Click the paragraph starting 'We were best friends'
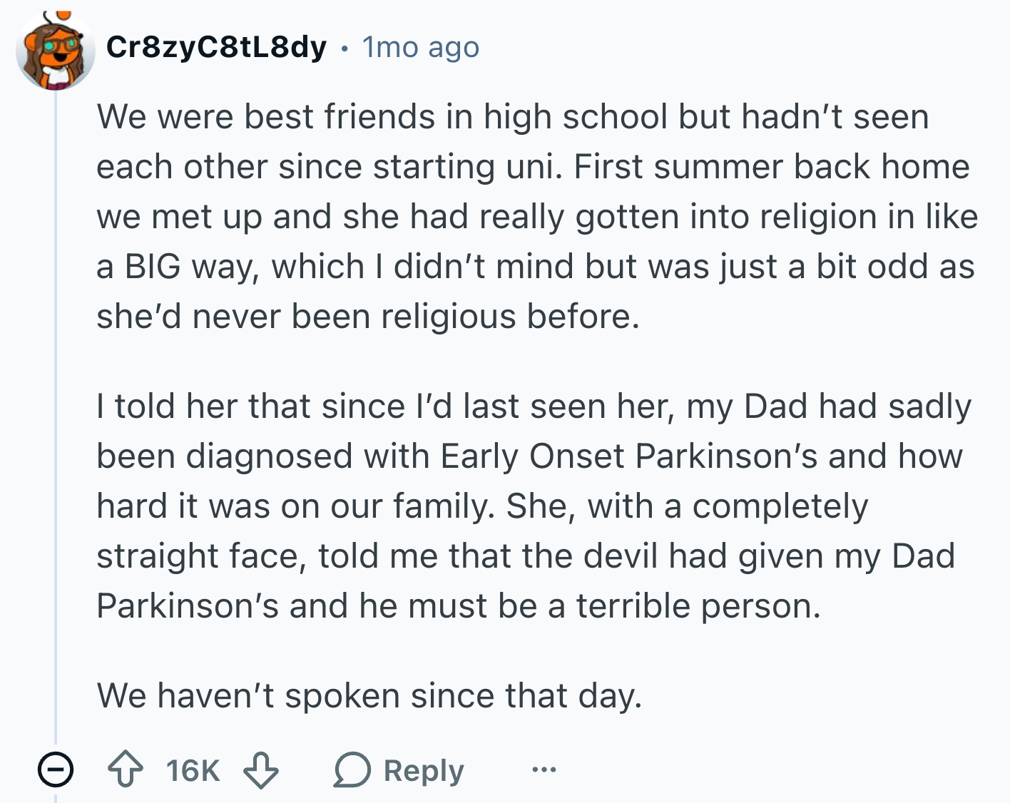This screenshot has height=803, width=1010. pyautogui.click(x=537, y=216)
